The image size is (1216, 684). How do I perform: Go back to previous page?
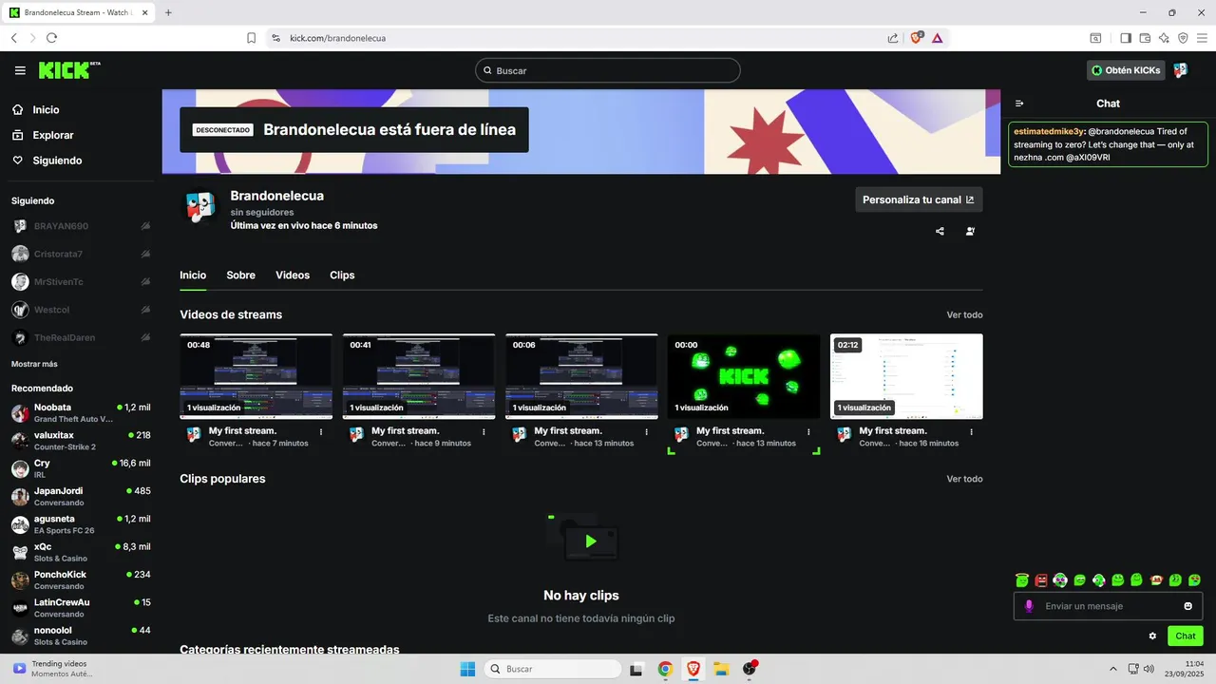[14, 38]
